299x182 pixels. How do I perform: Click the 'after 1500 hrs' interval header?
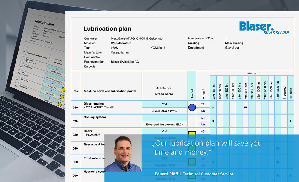pos(271,90)
